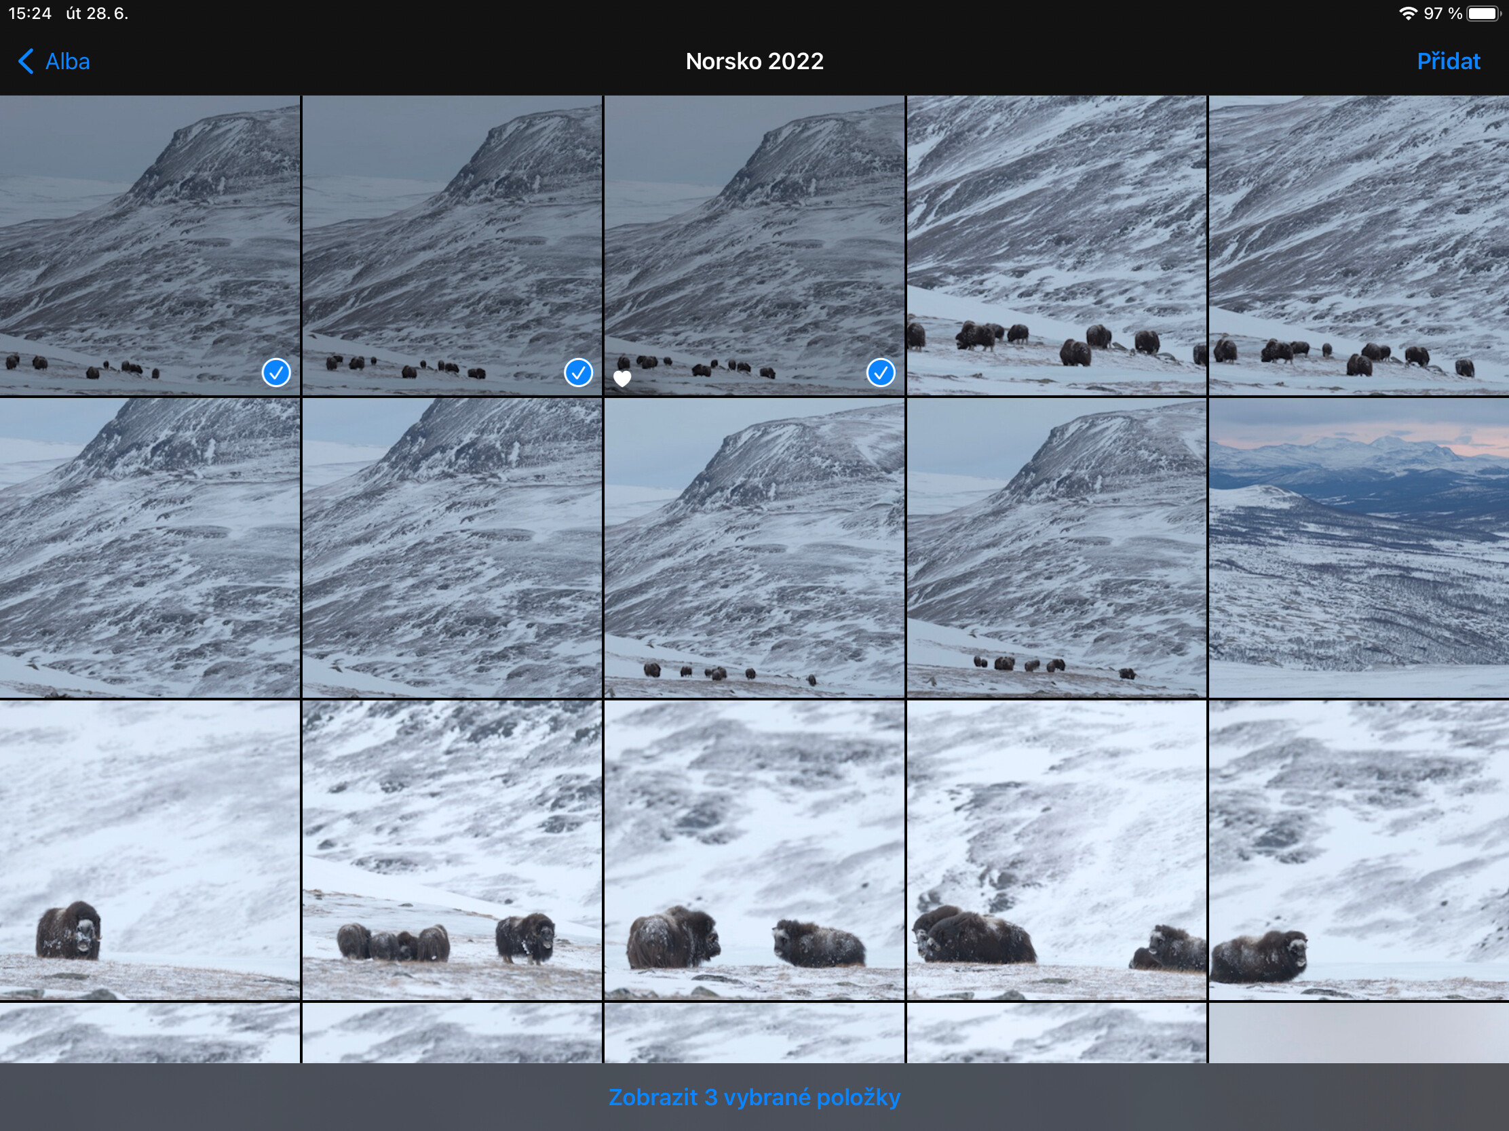This screenshot has width=1509, height=1131.
Task: Select the pink sunset mountain range photo
Action: (x=1359, y=548)
